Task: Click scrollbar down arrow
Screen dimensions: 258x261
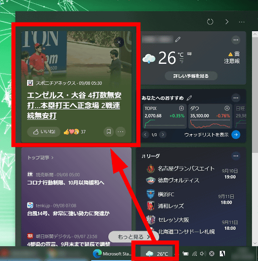Action: click(x=255, y=243)
